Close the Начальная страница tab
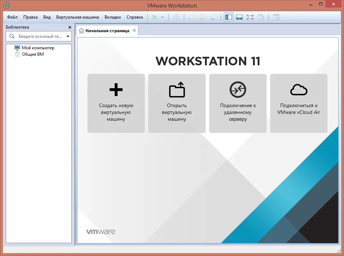The height and width of the screenshot is (256, 344). coord(134,30)
